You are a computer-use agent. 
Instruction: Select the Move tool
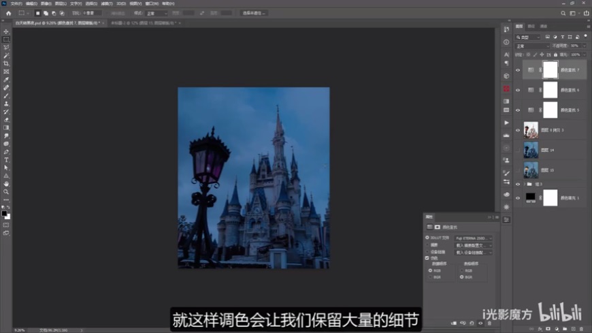click(6, 32)
